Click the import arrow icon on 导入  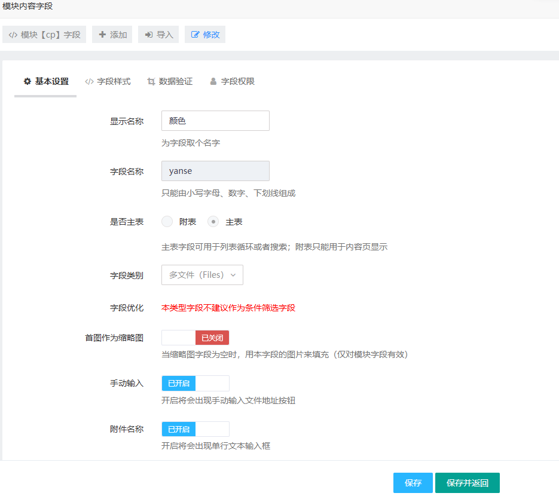click(149, 35)
